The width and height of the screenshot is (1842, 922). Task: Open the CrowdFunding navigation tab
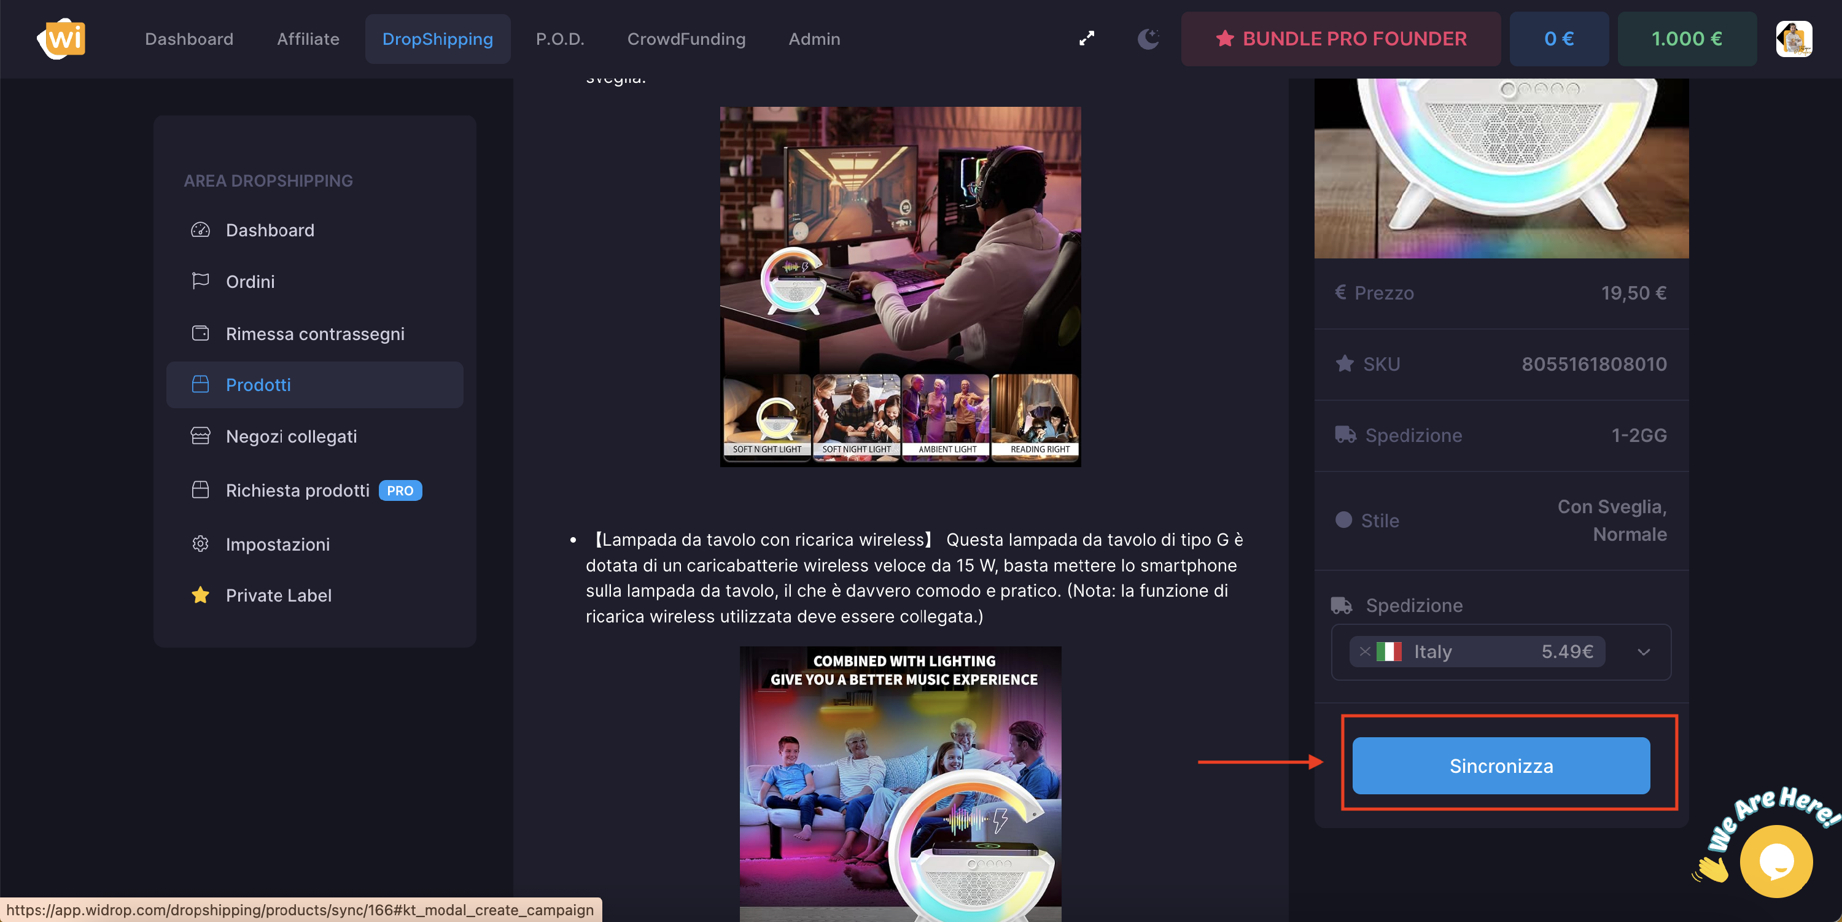pos(686,39)
